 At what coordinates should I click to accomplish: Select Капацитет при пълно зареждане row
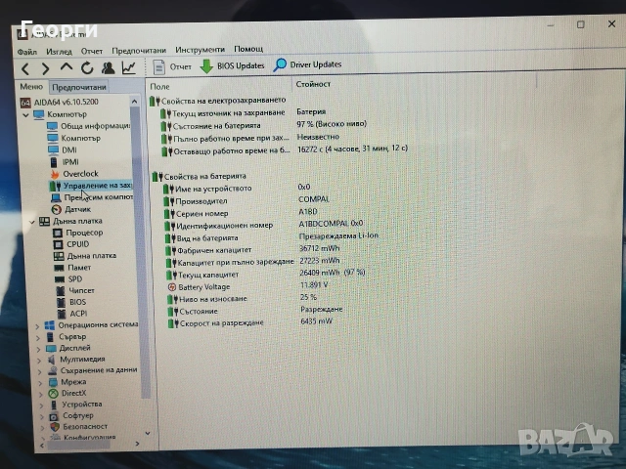pyautogui.click(x=253, y=262)
